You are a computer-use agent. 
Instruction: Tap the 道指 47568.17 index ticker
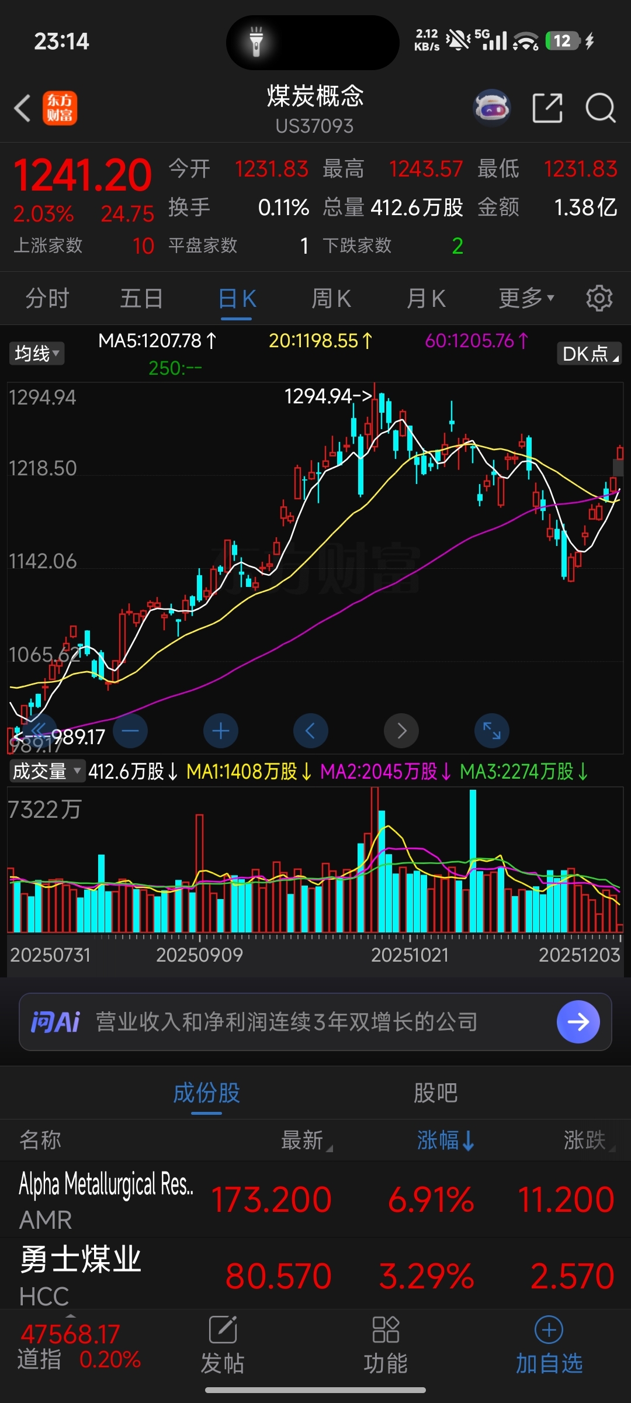tap(79, 1346)
